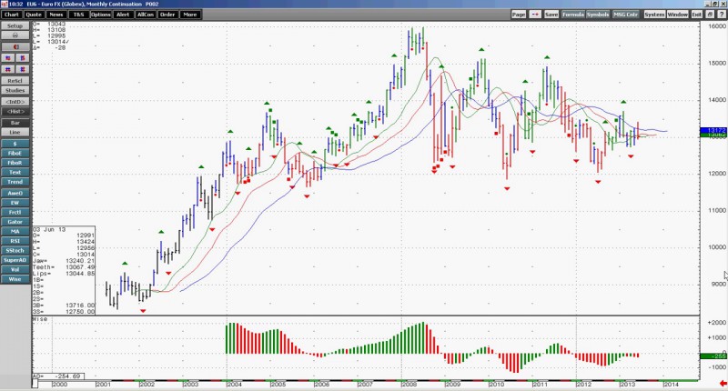This screenshot has width=728, height=391.
Task: Select the Line chart type
Action: (15, 132)
